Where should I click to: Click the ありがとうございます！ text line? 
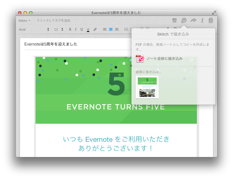coord(116,148)
